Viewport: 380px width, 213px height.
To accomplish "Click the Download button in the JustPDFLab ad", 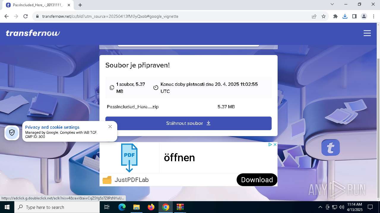I will tap(257, 180).
